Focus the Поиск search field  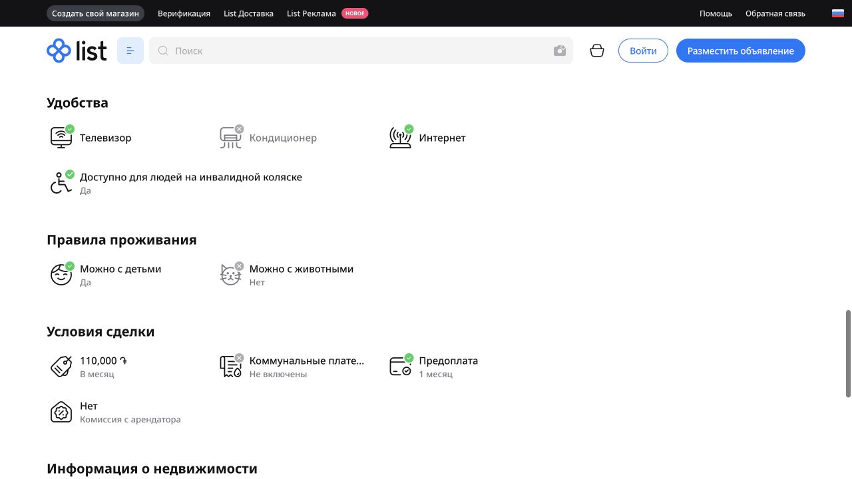click(x=361, y=51)
